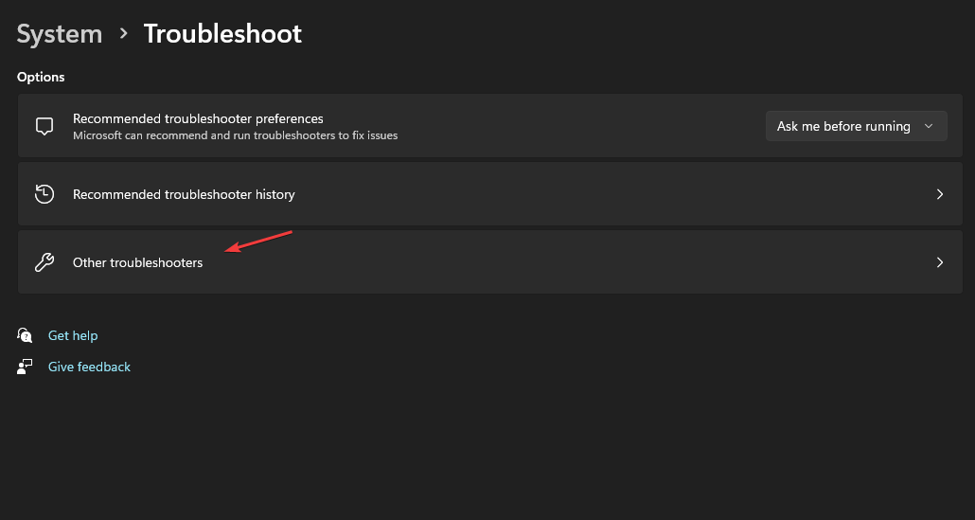Click the Options section heading
The height and width of the screenshot is (520, 975).
coord(41,77)
